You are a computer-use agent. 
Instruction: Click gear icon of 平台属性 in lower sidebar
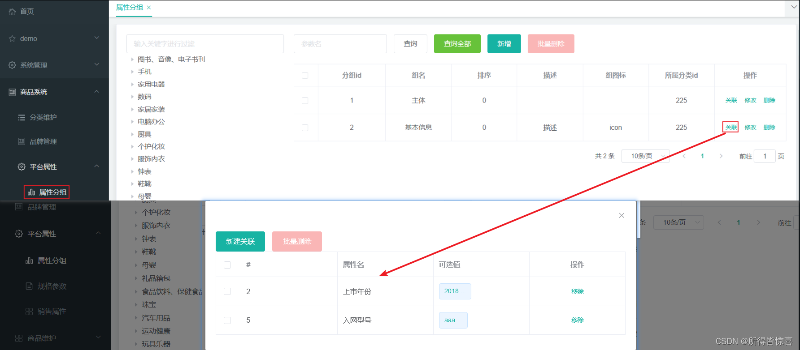19,234
